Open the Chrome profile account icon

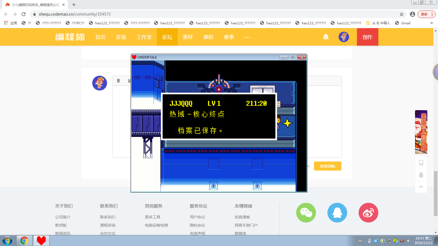pyautogui.click(x=413, y=14)
